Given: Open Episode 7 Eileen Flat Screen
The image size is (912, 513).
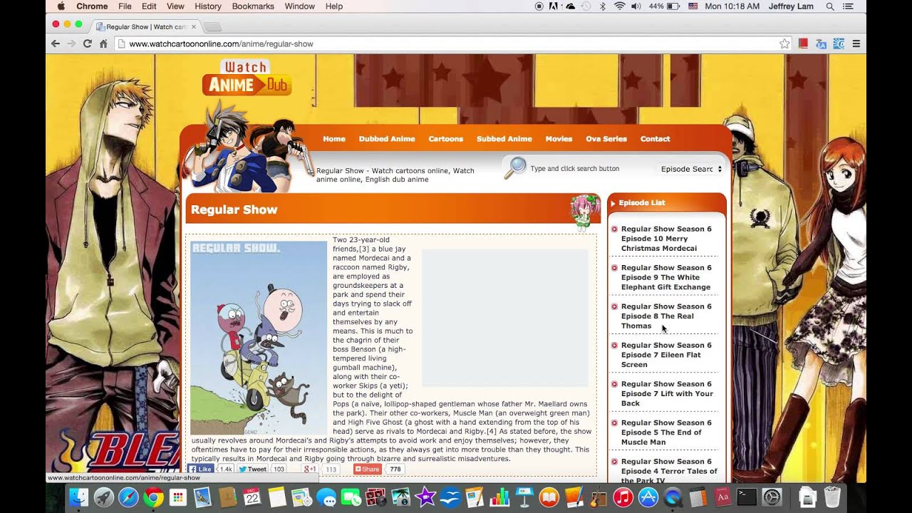Looking at the screenshot, I should click(667, 355).
